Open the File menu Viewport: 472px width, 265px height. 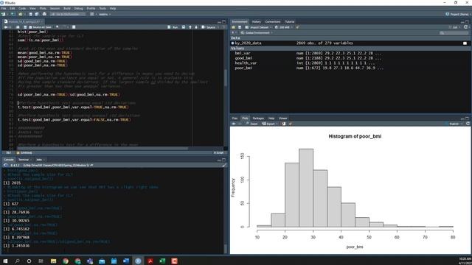click(4, 8)
